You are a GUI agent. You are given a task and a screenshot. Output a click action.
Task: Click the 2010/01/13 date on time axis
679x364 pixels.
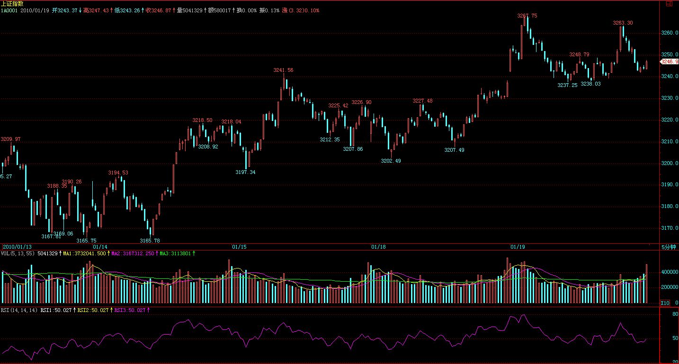click(x=18, y=247)
